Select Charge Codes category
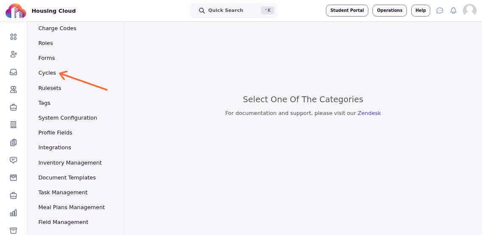Screen dimensions: 482x235 click(x=57, y=28)
